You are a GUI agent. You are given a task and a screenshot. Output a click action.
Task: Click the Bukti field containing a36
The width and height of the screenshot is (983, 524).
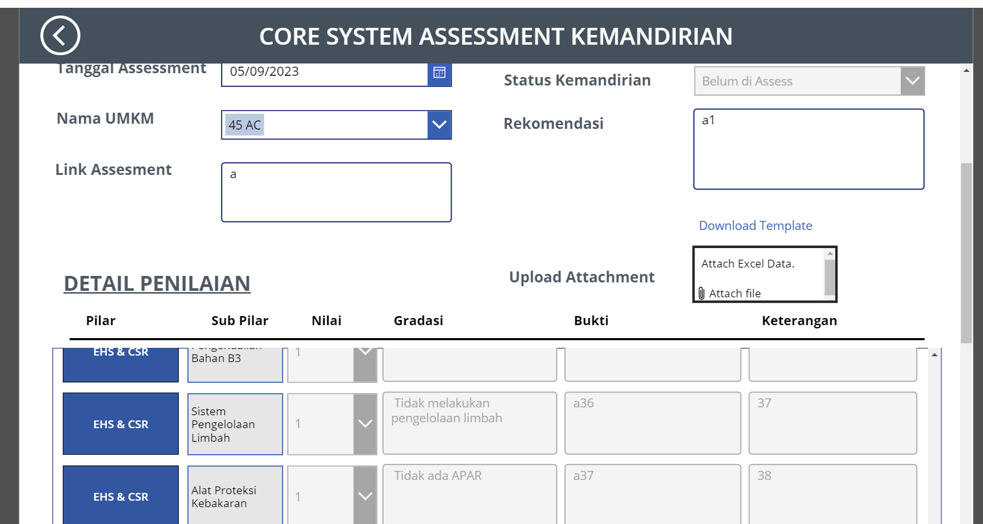coord(652,423)
